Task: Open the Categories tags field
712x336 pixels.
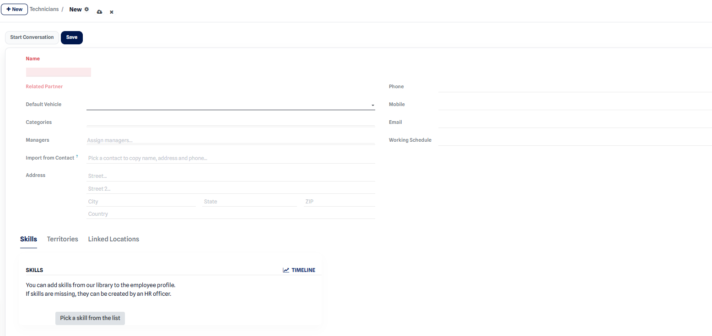Action: 231,122
